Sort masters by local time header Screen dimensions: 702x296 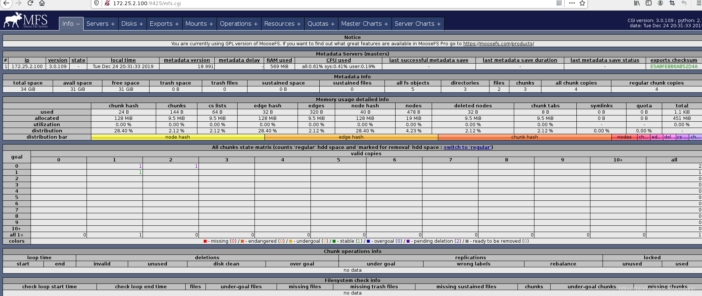pos(123,60)
